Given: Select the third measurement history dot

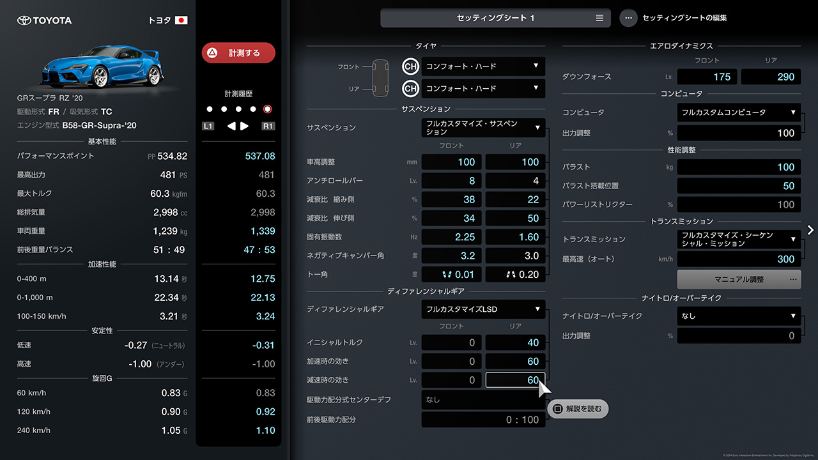Looking at the screenshot, I should [x=238, y=109].
